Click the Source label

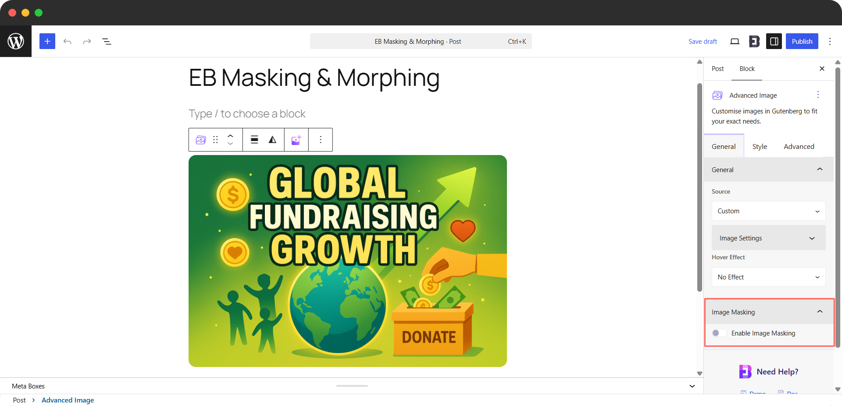(721, 191)
